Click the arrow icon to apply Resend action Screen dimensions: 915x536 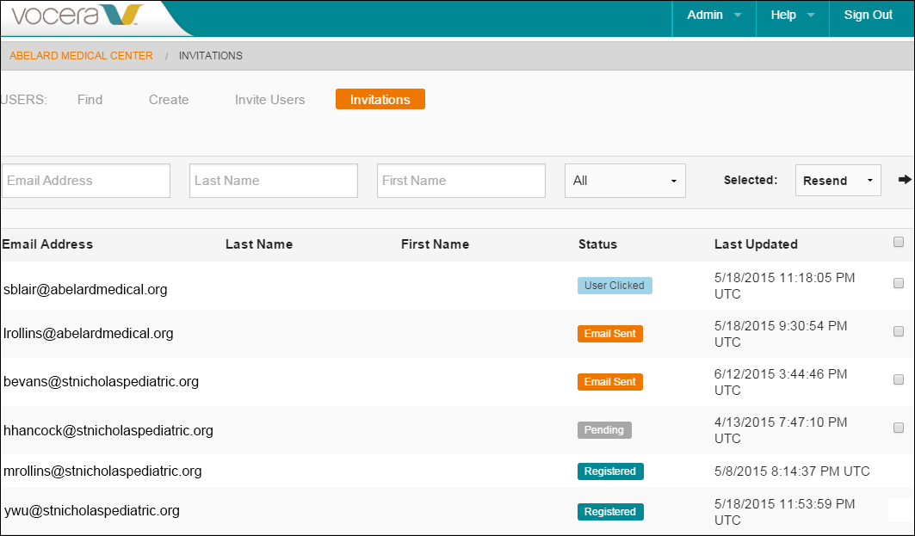[904, 180]
